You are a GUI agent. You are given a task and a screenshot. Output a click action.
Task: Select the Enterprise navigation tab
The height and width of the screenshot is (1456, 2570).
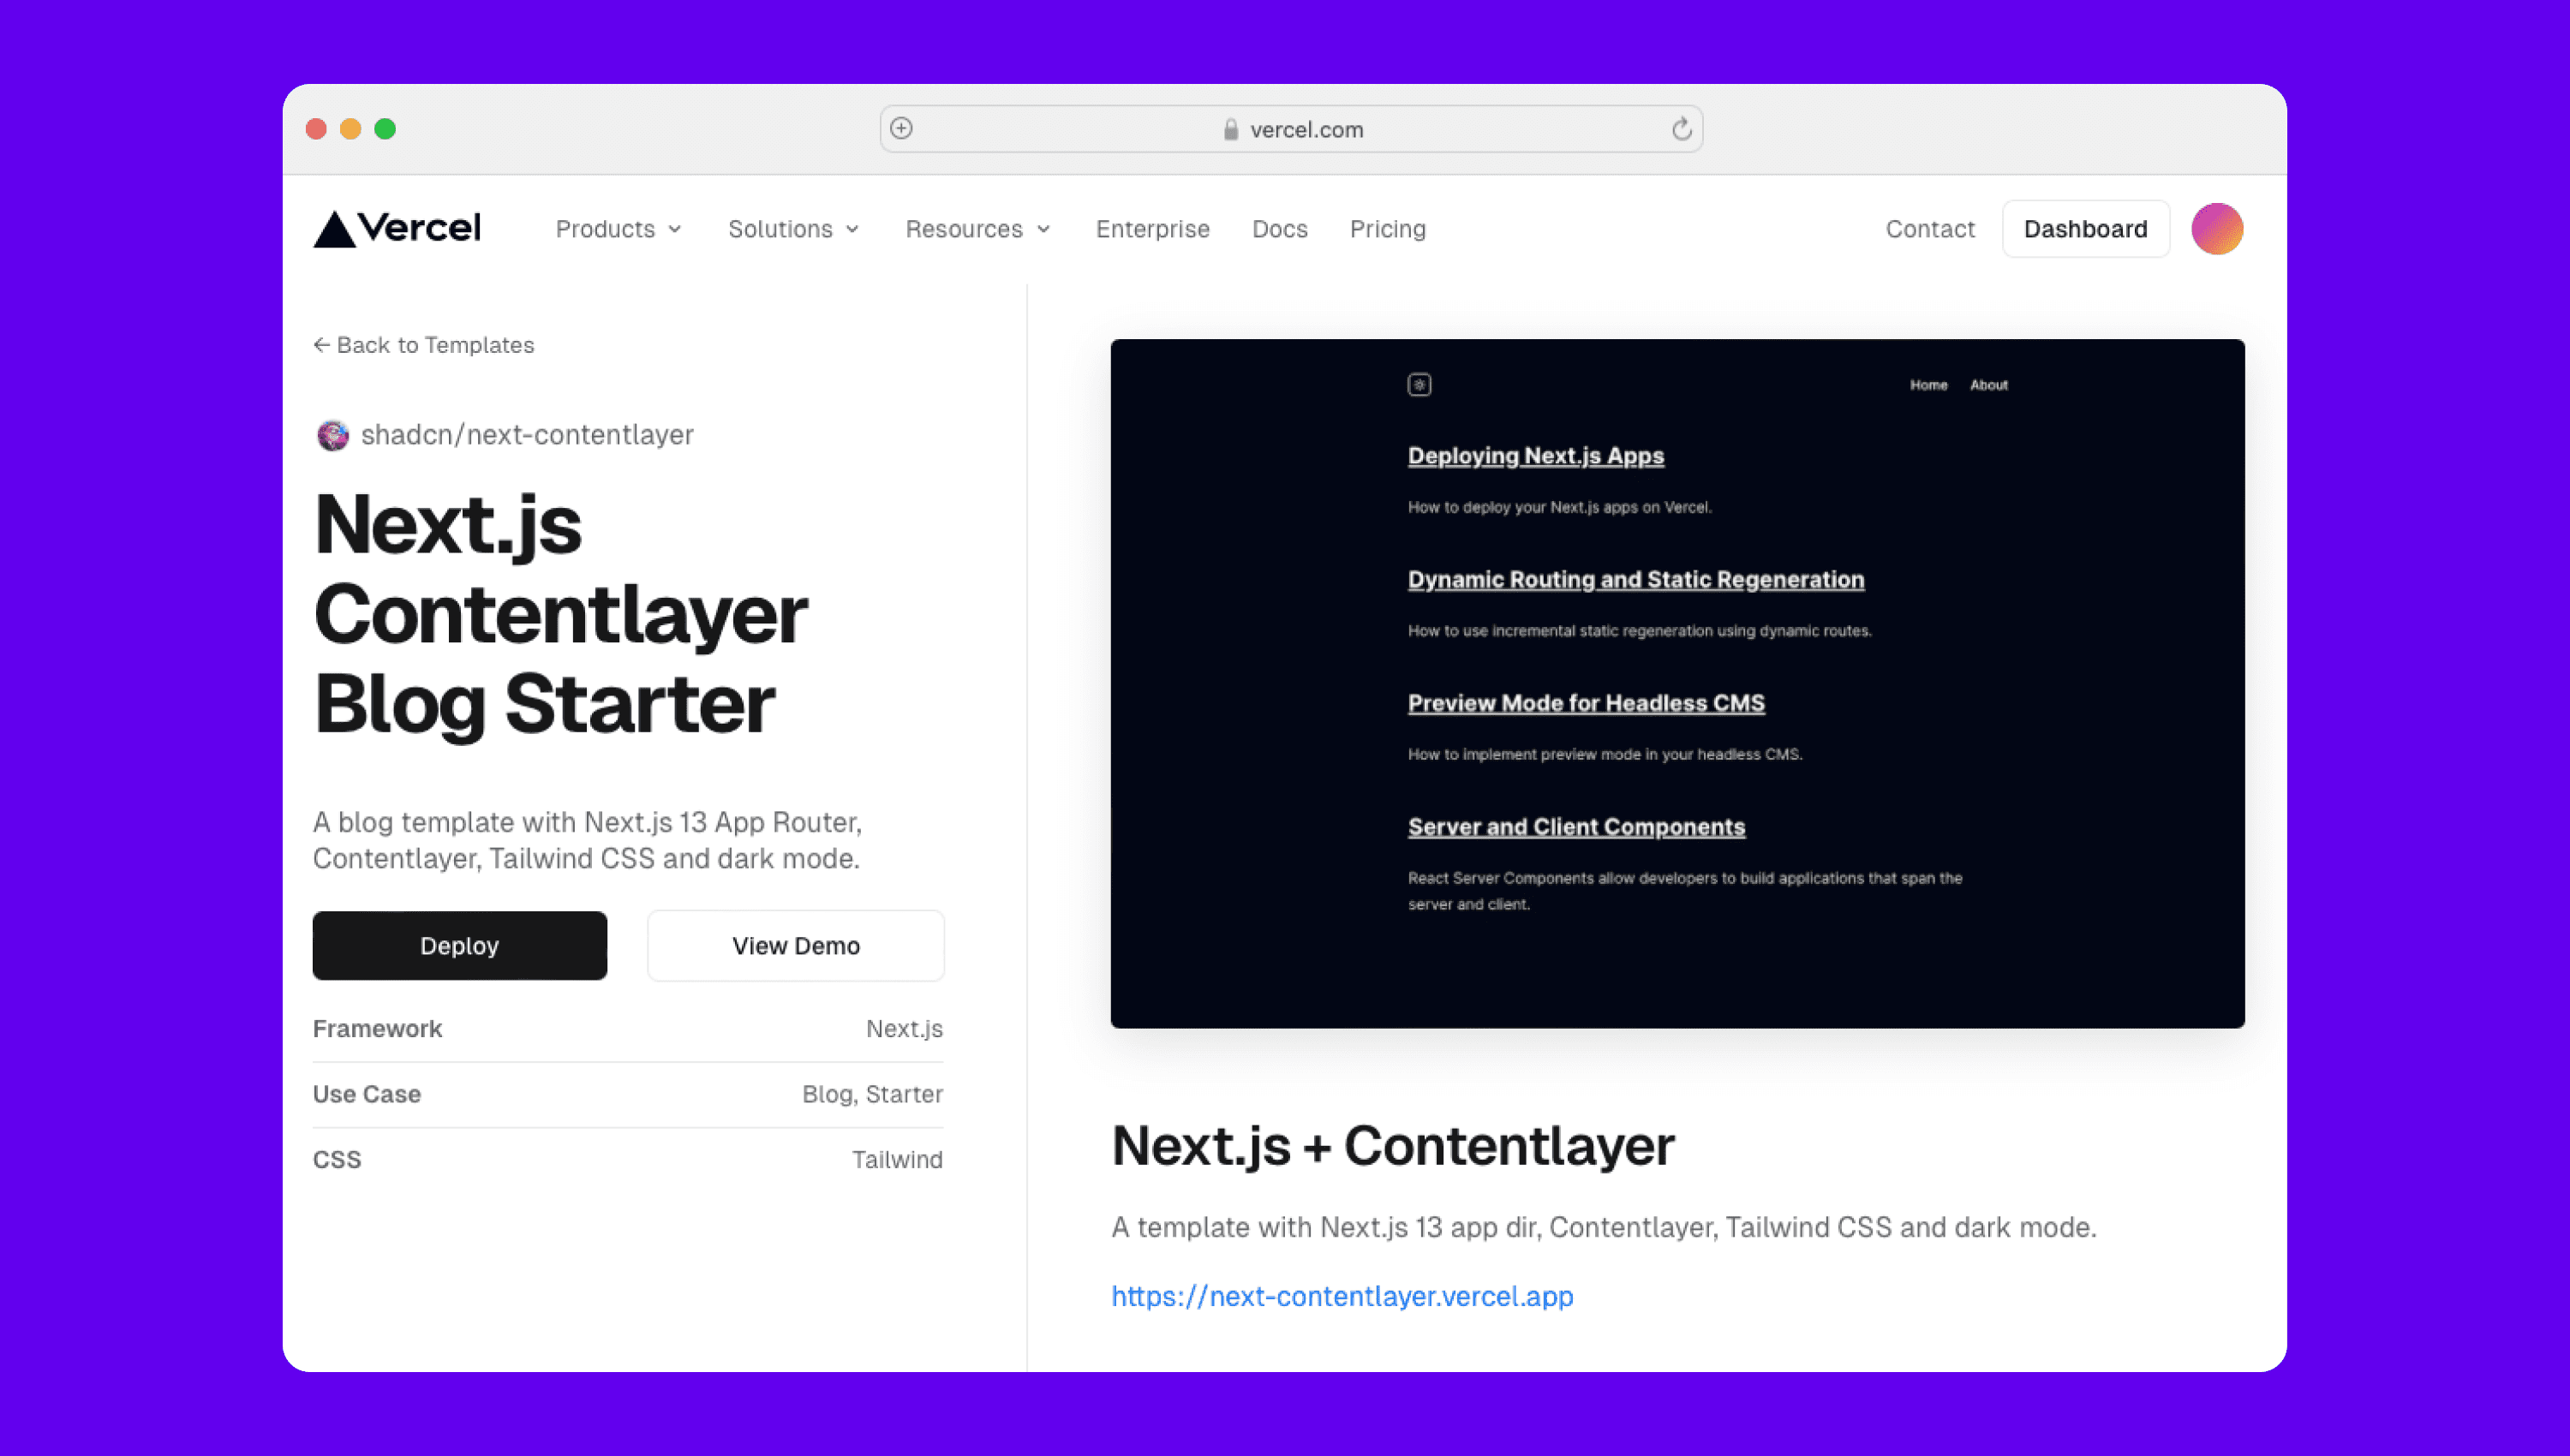click(1152, 230)
